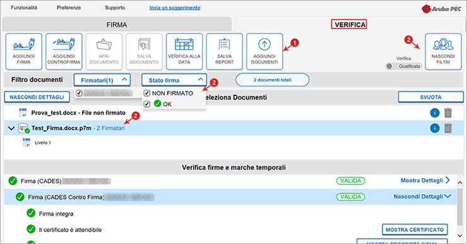
Task: Click info icon for Test_Firma.docx.p7m
Action: [435, 128]
